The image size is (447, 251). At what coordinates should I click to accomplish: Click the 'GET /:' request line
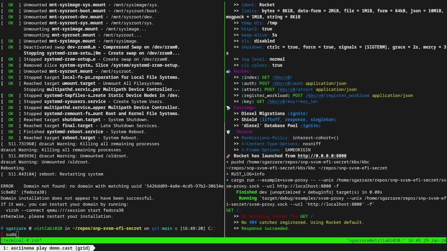234,210
